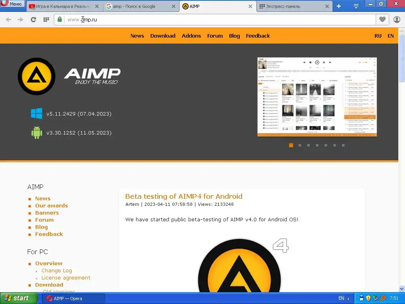This screenshot has width=405, height=304.
Task: Open Overview under For PC
Action: click(x=49, y=263)
